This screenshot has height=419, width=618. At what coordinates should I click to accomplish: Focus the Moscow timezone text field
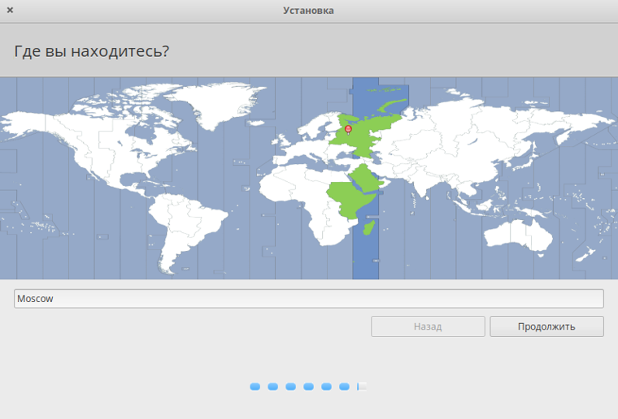coord(309,299)
